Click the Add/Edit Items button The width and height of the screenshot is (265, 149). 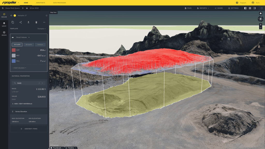coord(29,129)
